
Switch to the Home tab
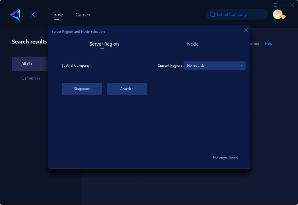coord(56,15)
